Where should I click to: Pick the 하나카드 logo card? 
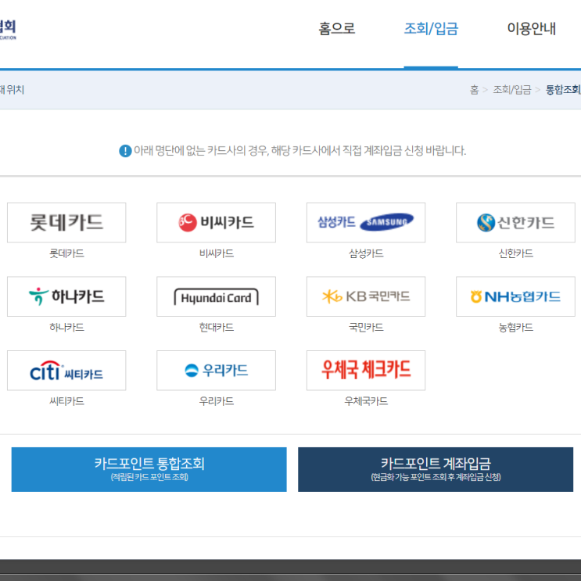tap(66, 296)
